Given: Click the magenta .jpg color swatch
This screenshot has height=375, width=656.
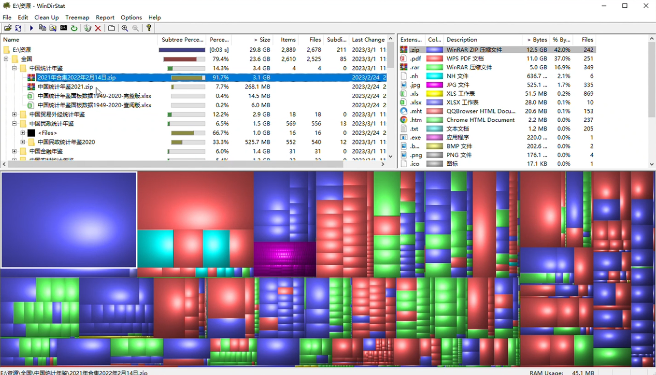Looking at the screenshot, I should tap(434, 85).
